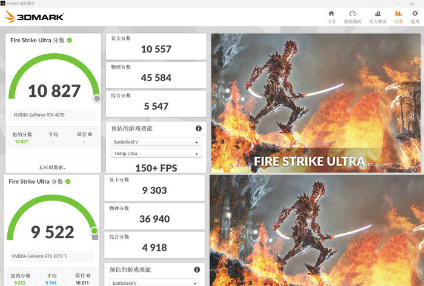Select the Results (结果) tab
The image size is (424, 286).
399,17
